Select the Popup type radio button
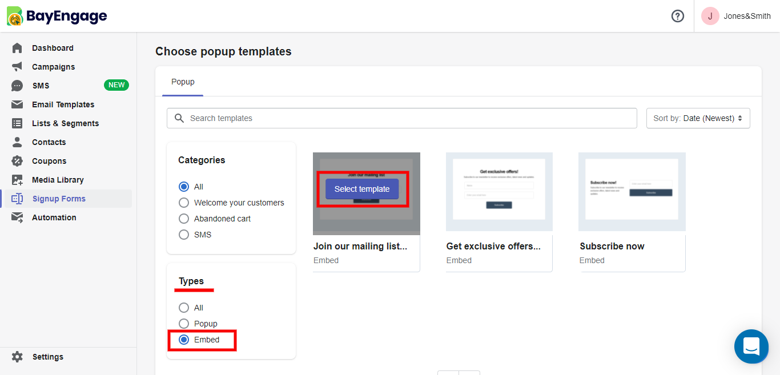This screenshot has height=375, width=780. [x=184, y=324]
